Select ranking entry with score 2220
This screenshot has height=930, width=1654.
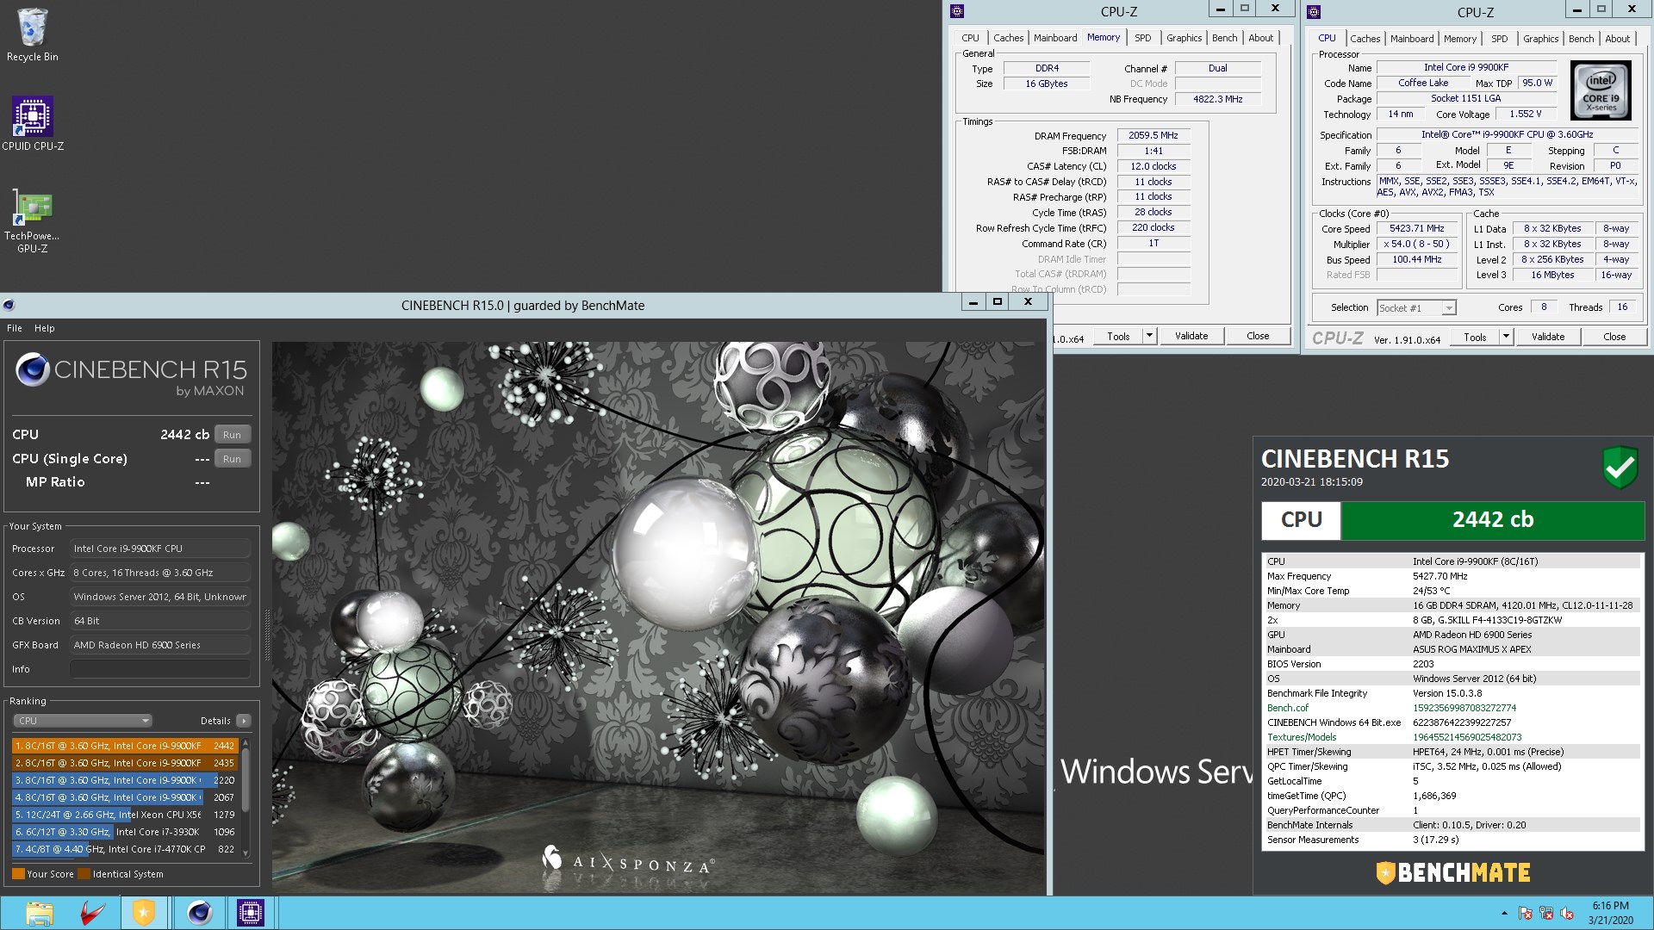124,780
